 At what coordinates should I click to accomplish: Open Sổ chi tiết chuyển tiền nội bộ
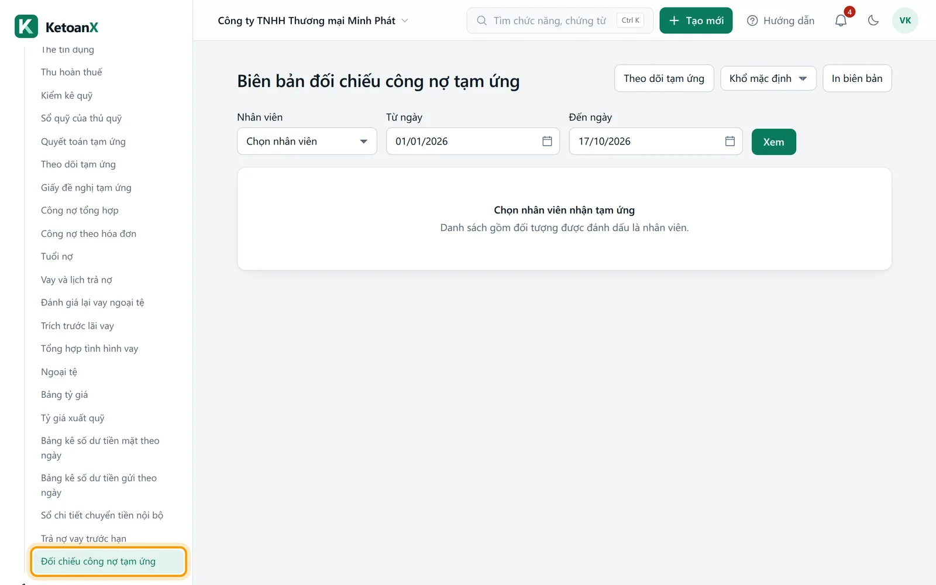[x=102, y=515]
